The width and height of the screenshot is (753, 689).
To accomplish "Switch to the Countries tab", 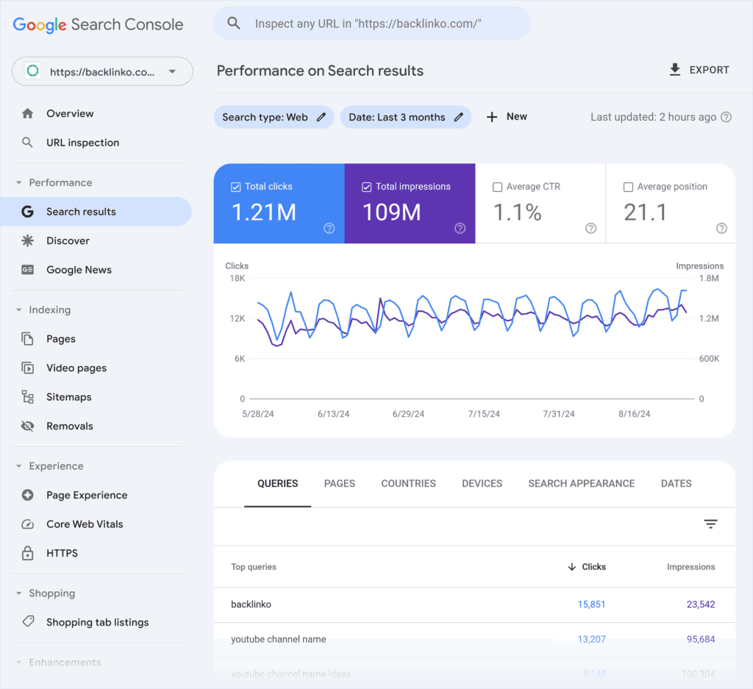I will (408, 484).
